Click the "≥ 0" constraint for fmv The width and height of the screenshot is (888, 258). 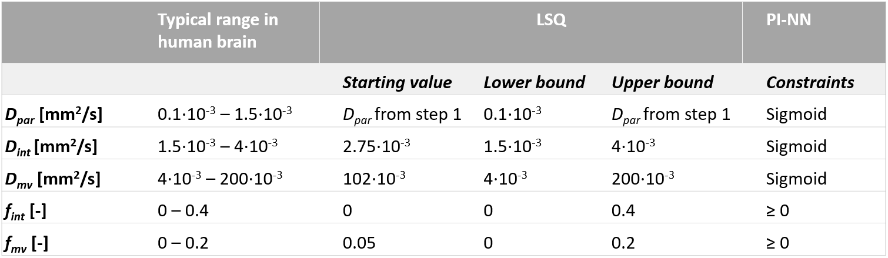(777, 243)
